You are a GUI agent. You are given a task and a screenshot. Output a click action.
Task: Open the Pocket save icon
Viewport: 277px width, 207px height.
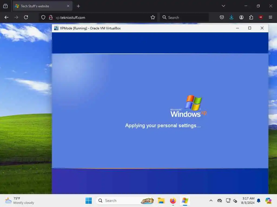click(222, 17)
